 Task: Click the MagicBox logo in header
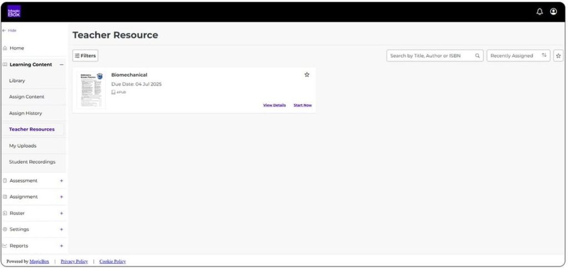point(14,12)
